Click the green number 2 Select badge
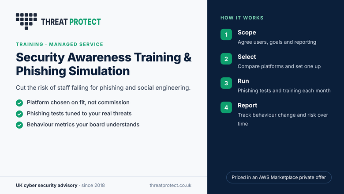Image resolution: width=344 pixels, height=194 pixels. (x=226, y=59)
